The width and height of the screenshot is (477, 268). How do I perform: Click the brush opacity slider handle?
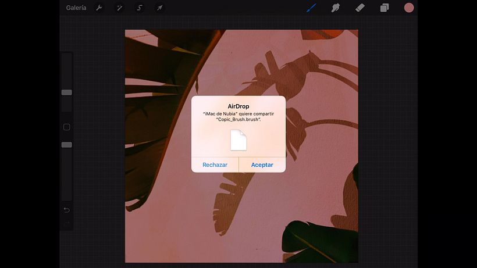(x=67, y=145)
